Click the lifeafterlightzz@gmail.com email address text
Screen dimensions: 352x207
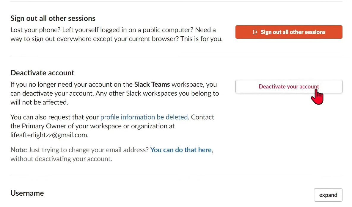pyautogui.click(x=49, y=135)
